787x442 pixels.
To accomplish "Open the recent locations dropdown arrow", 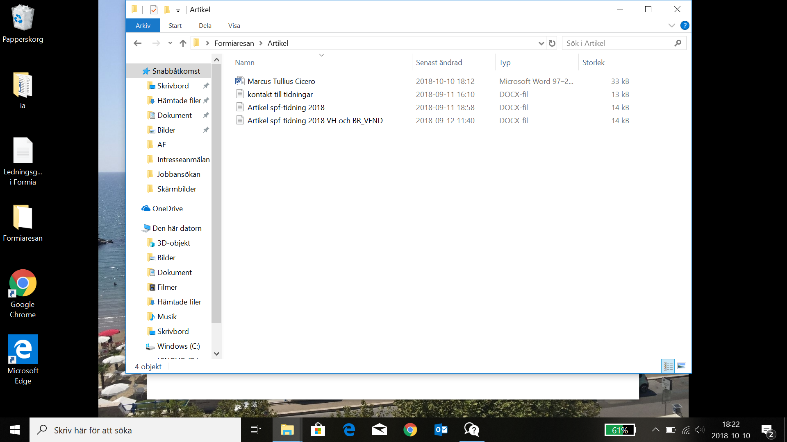I will tap(170, 43).
